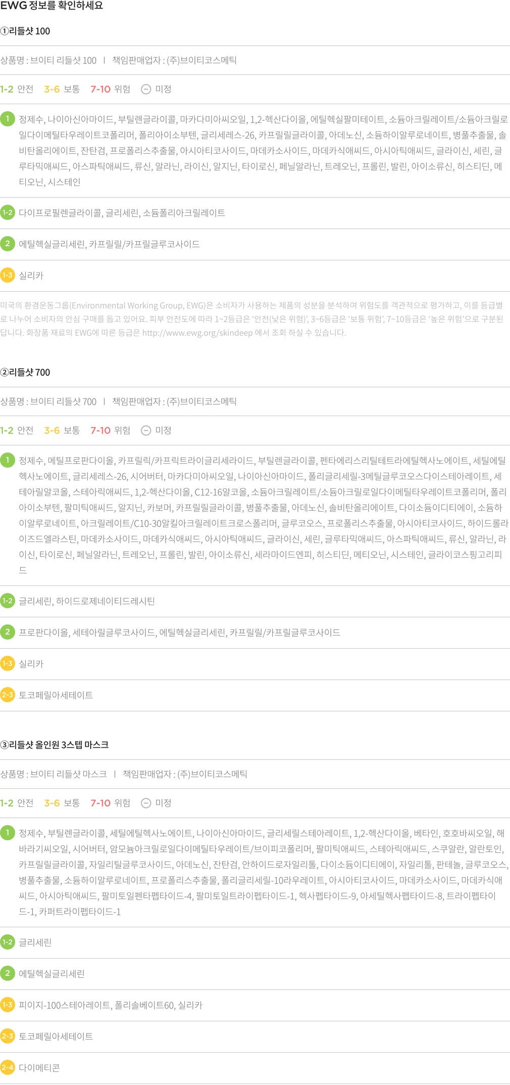Click the 2-3 badge beside 토코페릴아세테이트 in 리들샷 700

(8, 695)
